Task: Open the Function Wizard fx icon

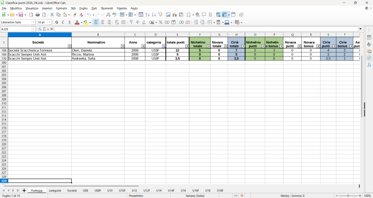Action: (40, 29)
